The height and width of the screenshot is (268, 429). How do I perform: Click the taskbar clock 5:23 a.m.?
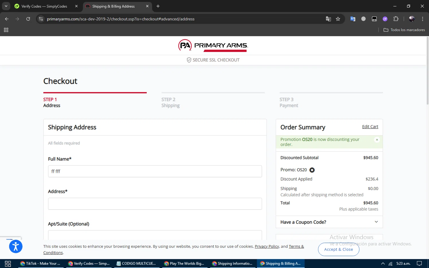[403, 263]
